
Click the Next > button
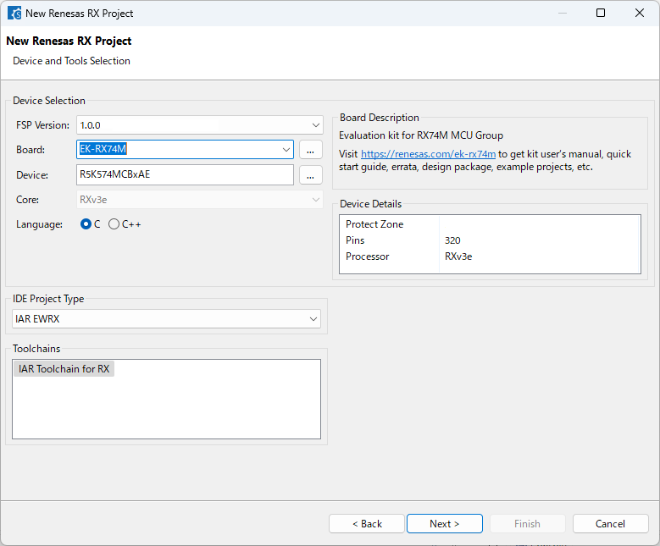(x=445, y=524)
